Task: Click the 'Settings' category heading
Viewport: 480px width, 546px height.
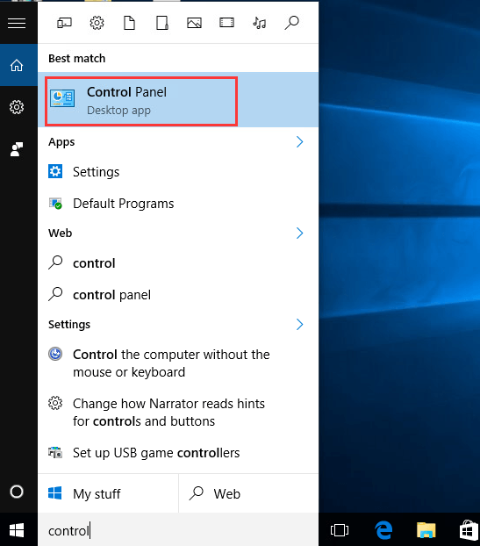Action: (69, 325)
